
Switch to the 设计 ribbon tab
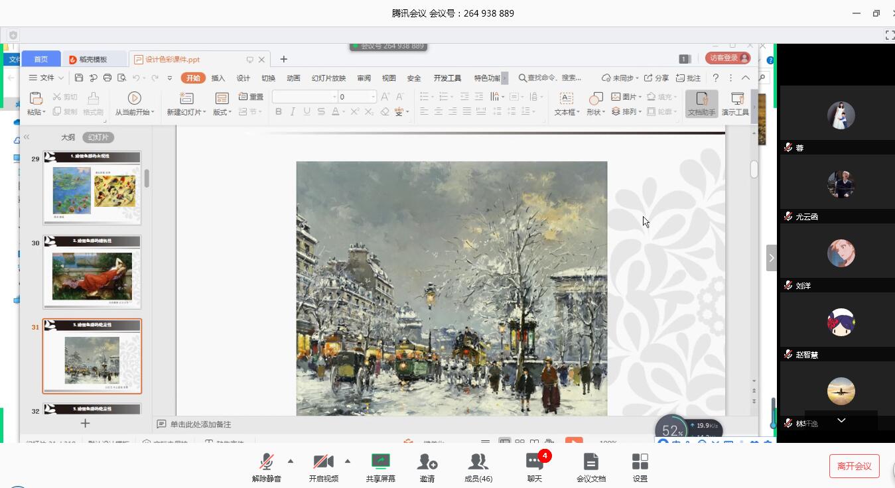click(x=243, y=78)
